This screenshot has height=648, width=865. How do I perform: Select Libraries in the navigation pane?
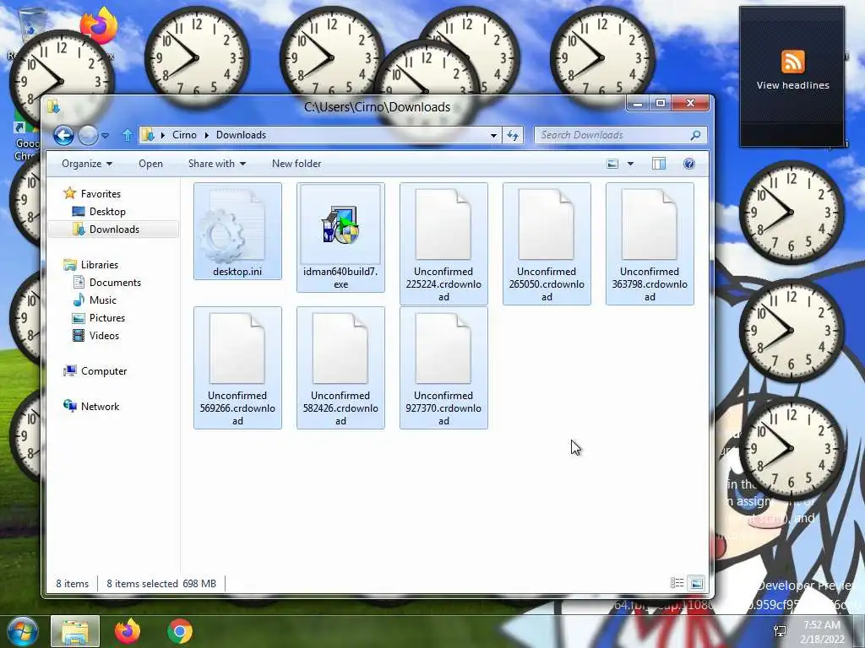click(100, 265)
